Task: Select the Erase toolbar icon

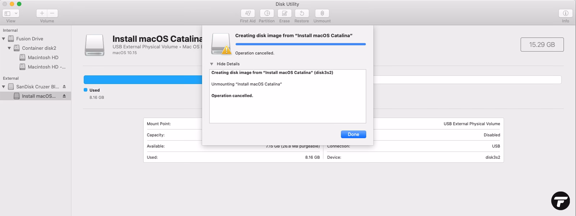Action: [284, 13]
